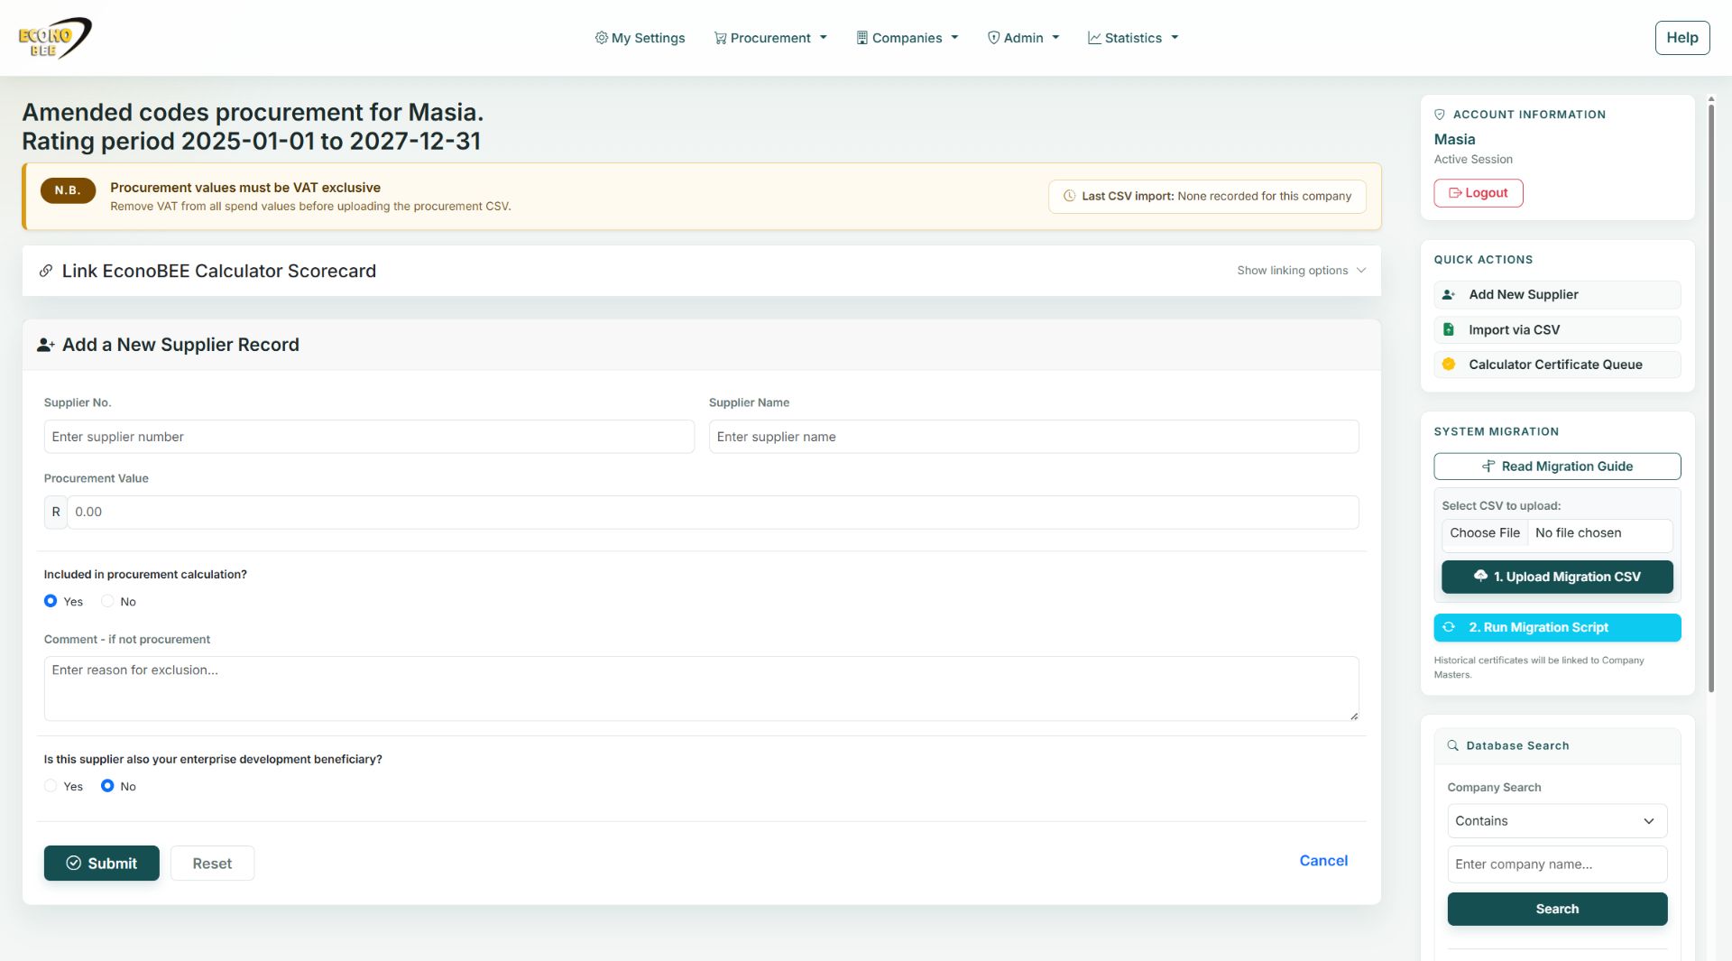Click the Help button

click(1681, 38)
